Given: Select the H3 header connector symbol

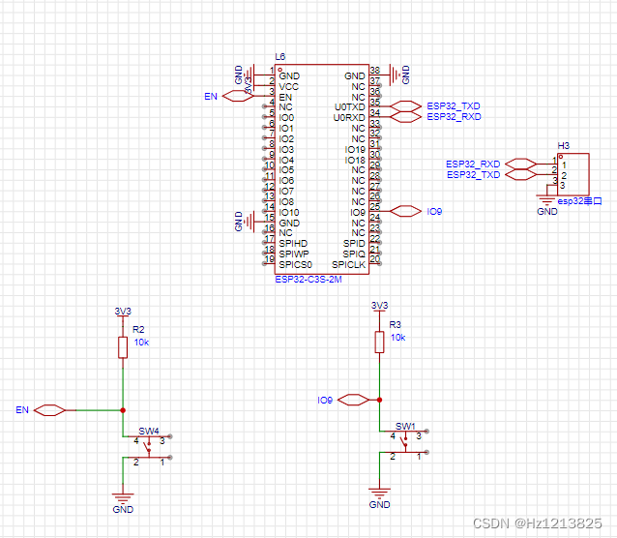Looking at the screenshot, I should click(x=573, y=174).
